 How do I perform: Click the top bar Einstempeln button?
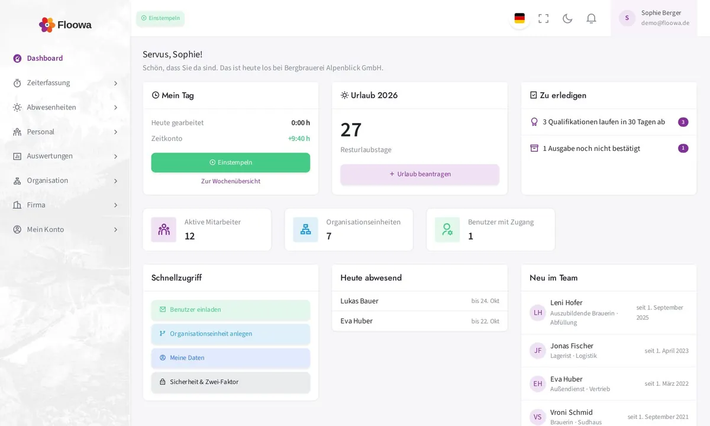point(160,18)
